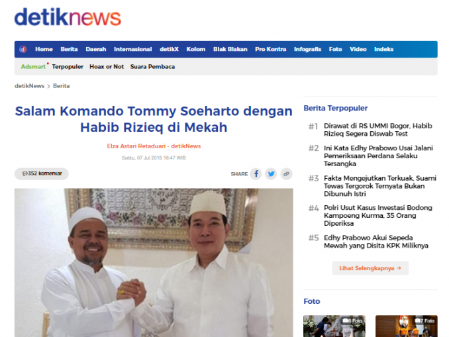Select Infografis in navigation bar
Image resolution: width=449 pixels, height=337 pixels.
coord(307,49)
